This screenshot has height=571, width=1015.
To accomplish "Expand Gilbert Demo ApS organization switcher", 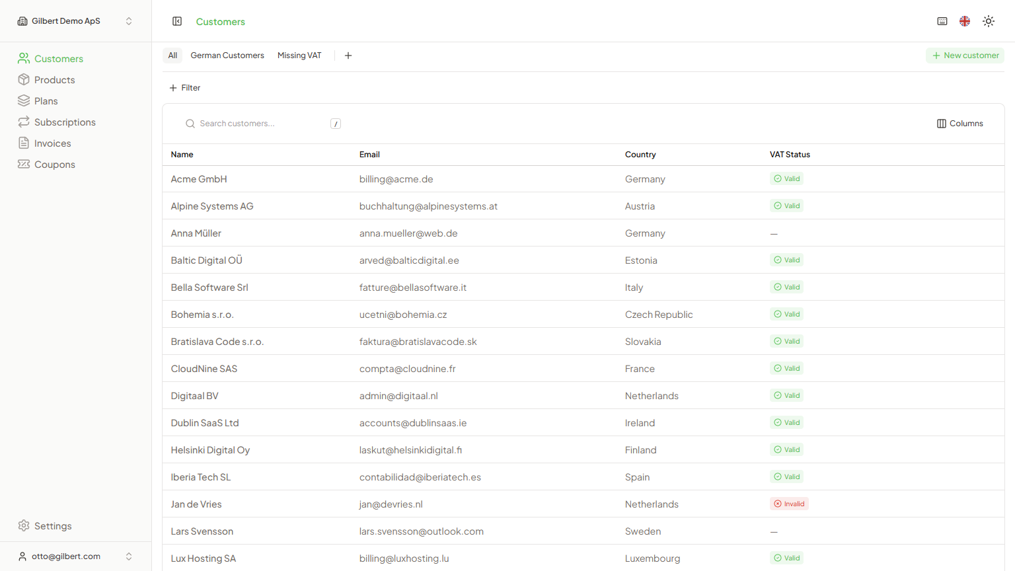I will pos(75,21).
